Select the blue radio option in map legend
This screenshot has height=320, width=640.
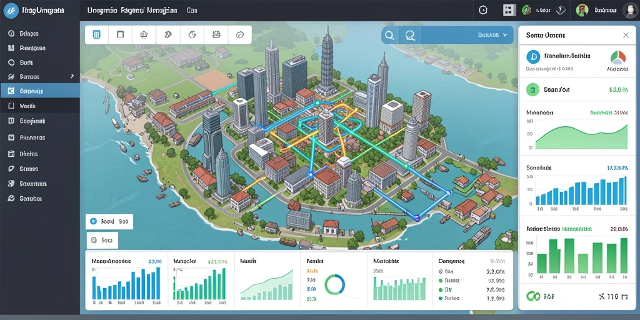(x=93, y=222)
